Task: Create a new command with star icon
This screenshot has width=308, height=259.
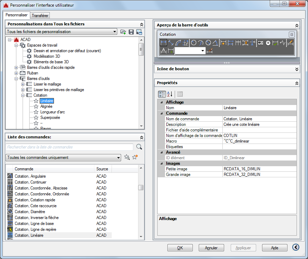Action: click(135, 157)
